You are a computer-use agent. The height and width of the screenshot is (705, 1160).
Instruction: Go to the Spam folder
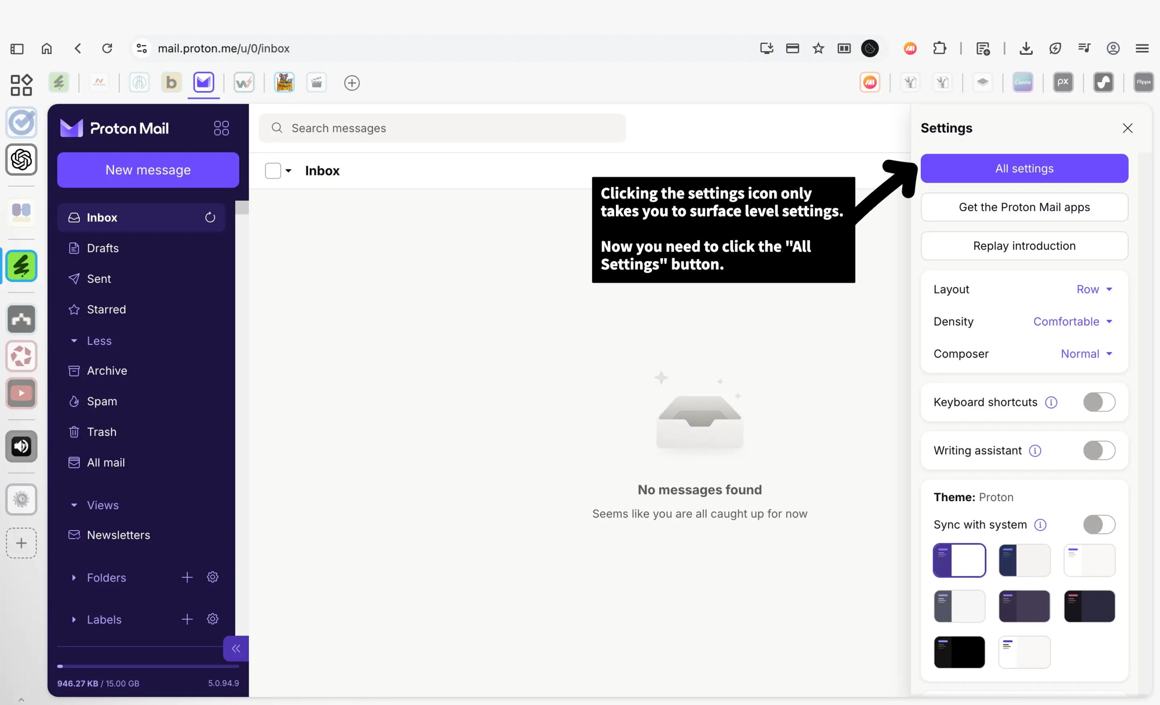point(101,401)
